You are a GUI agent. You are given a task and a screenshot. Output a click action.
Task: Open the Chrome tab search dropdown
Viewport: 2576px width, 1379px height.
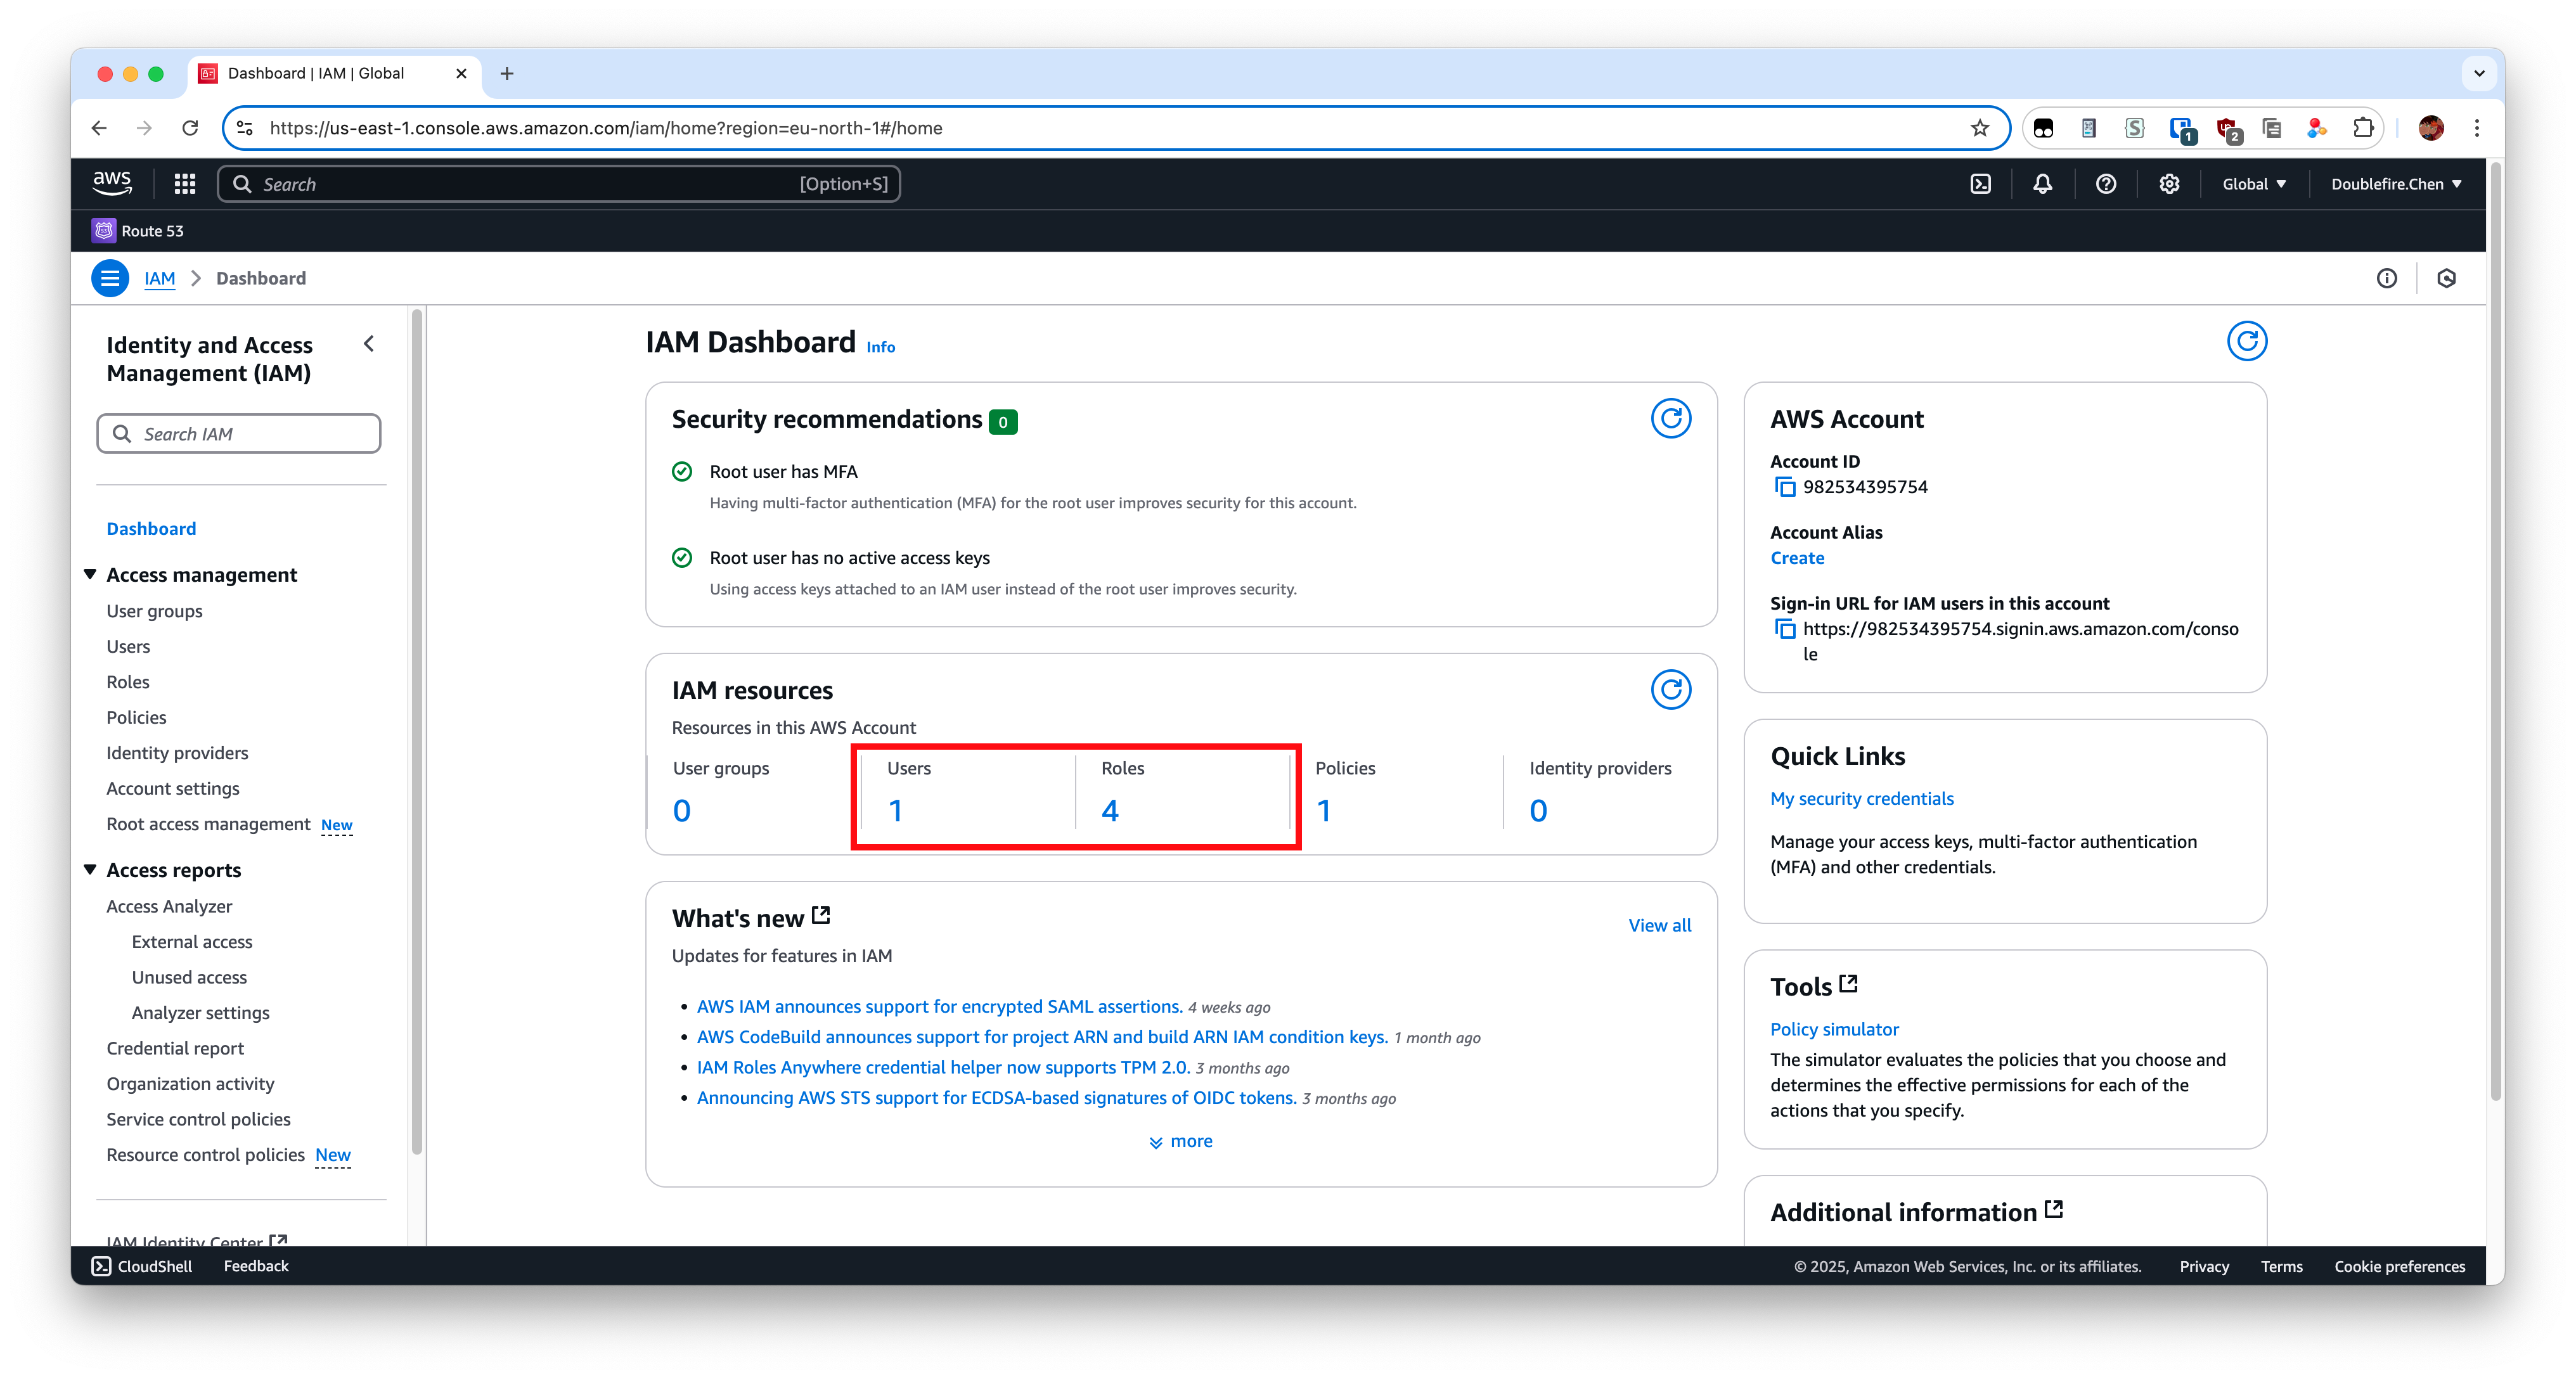point(2478,73)
